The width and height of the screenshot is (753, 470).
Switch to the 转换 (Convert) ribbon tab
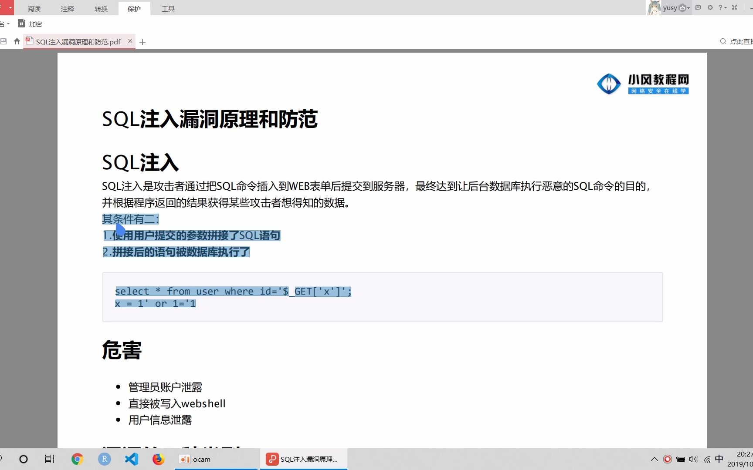tap(101, 9)
